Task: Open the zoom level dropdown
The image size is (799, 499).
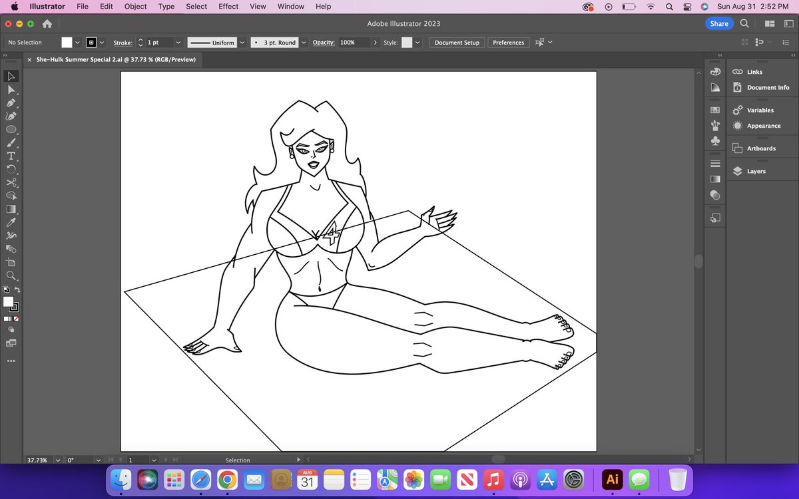Action: (x=57, y=460)
